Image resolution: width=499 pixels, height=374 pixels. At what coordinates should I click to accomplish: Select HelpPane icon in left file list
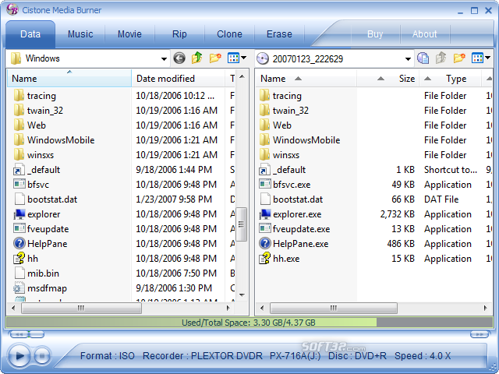[x=19, y=244]
